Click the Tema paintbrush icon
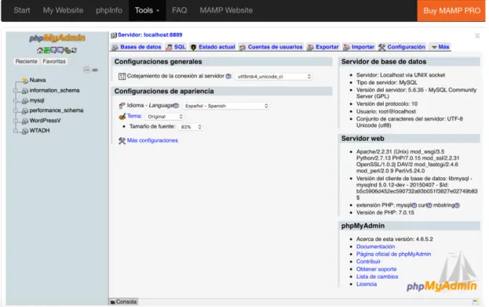The width and height of the screenshot is (489, 307). pyautogui.click(x=122, y=117)
